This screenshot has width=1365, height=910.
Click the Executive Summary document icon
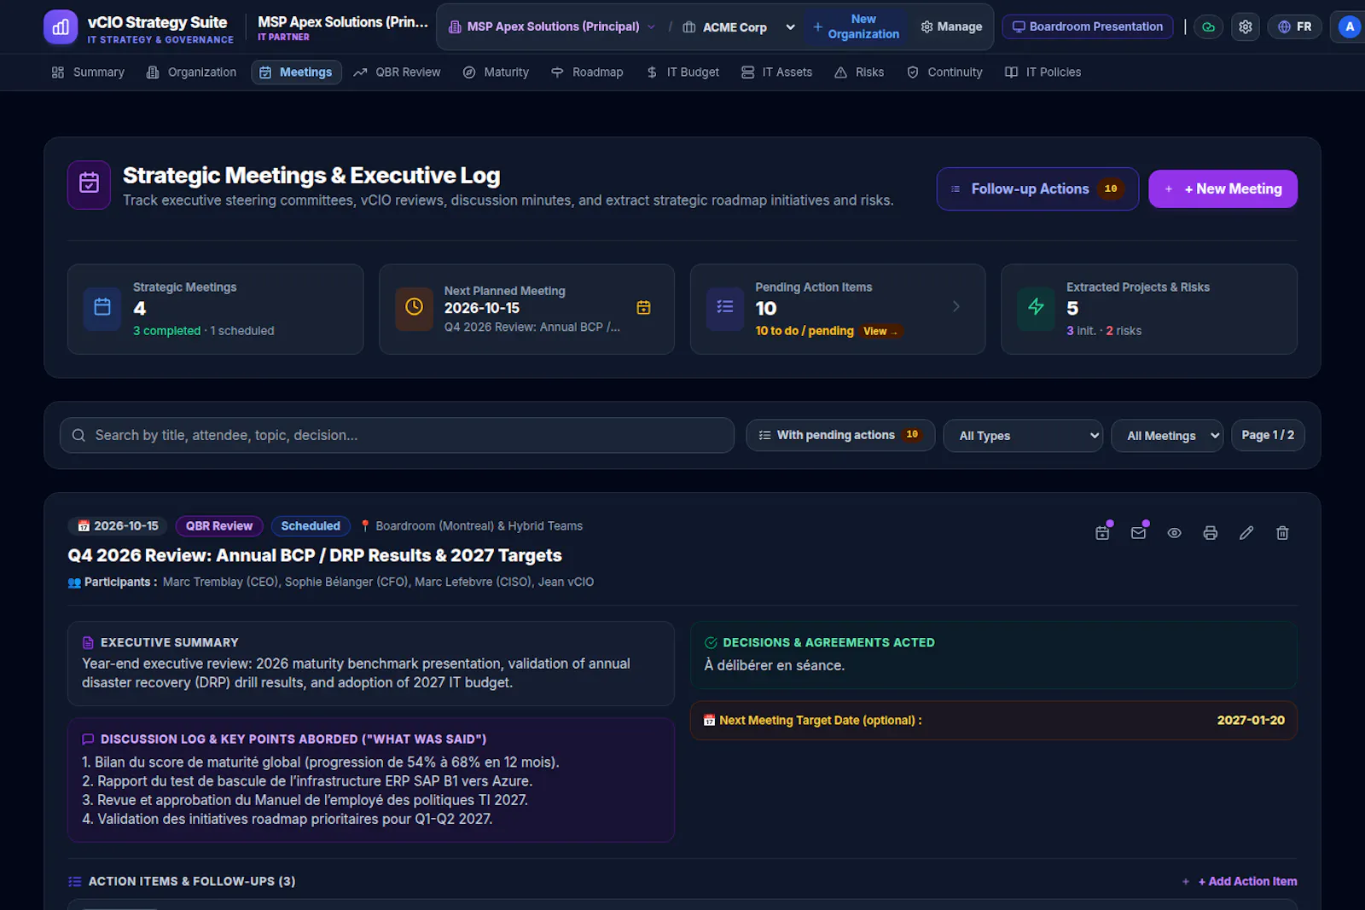point(88,643)
